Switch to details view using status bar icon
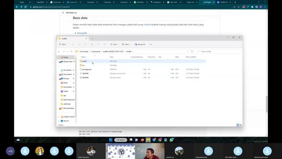 pos(238,125)
